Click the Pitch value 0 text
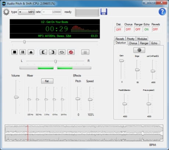 (x=78, y=115)
